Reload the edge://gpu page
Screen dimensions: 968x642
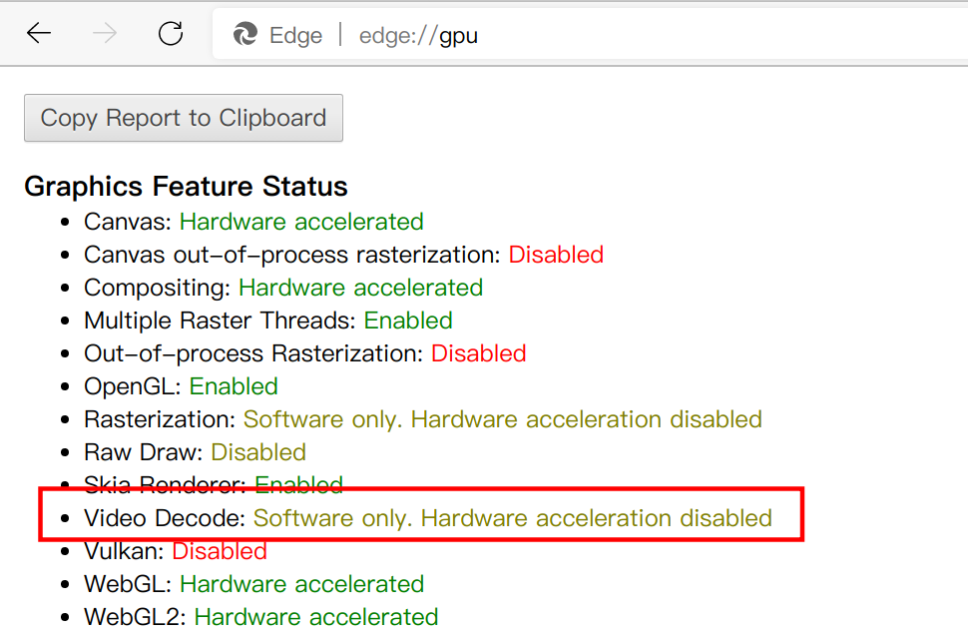coord(171,34)
